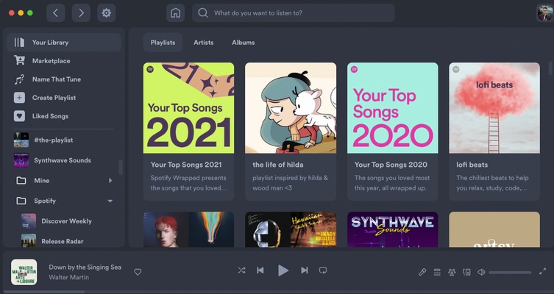Screen dimensions: 554x294
Task: Click 'The songs you loved most this year' description
Action: coord(392,183)
